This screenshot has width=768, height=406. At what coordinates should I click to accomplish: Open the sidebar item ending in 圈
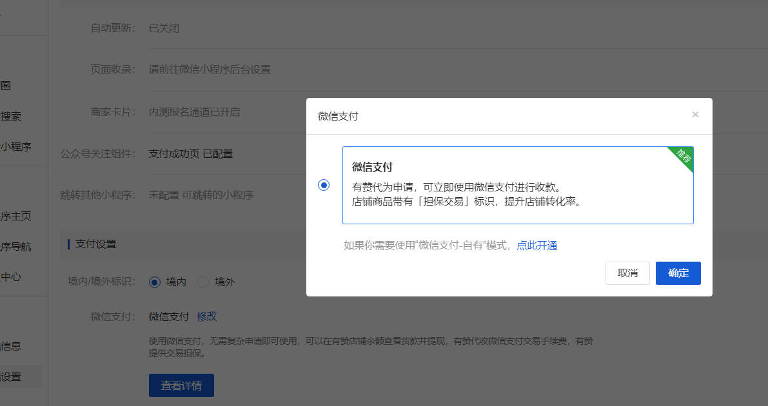click(6, 86)
